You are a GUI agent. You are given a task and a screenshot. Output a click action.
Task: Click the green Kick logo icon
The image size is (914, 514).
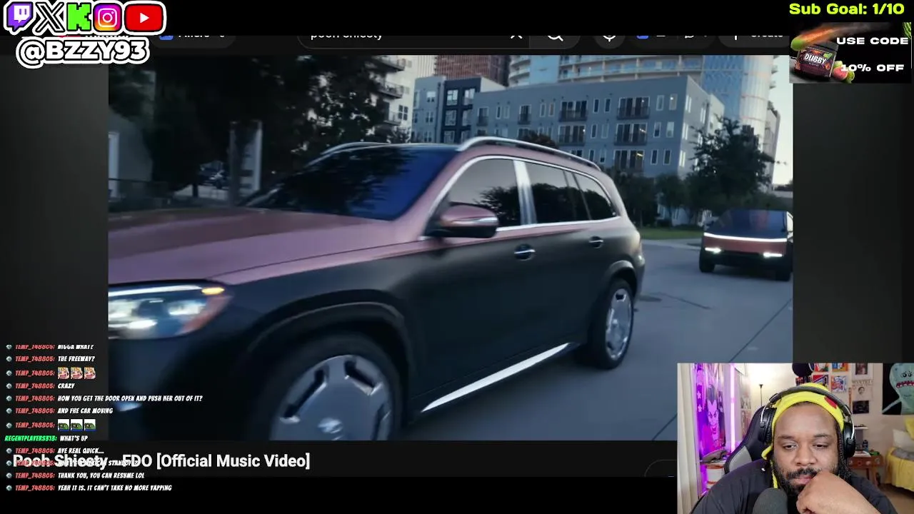pyautogui.click(x=79, y=17)
